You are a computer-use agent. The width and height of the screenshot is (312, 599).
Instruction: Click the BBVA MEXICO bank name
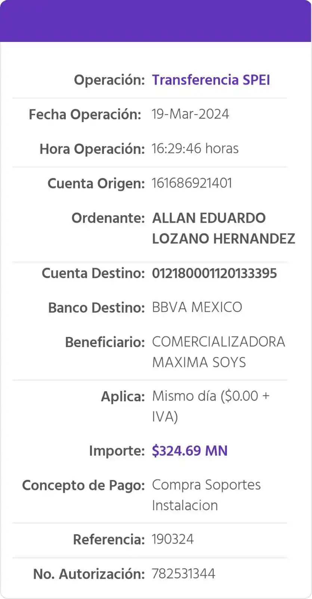197,307
